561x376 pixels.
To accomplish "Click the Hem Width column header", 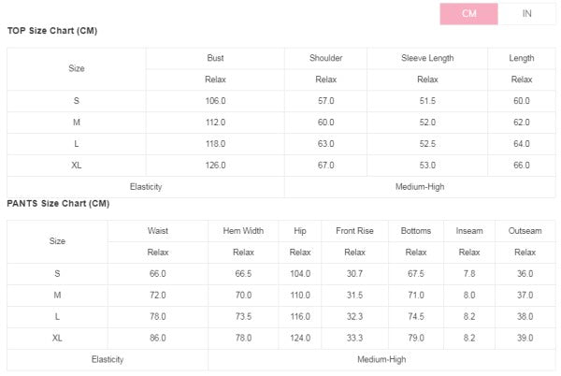I will coord(243,230).
